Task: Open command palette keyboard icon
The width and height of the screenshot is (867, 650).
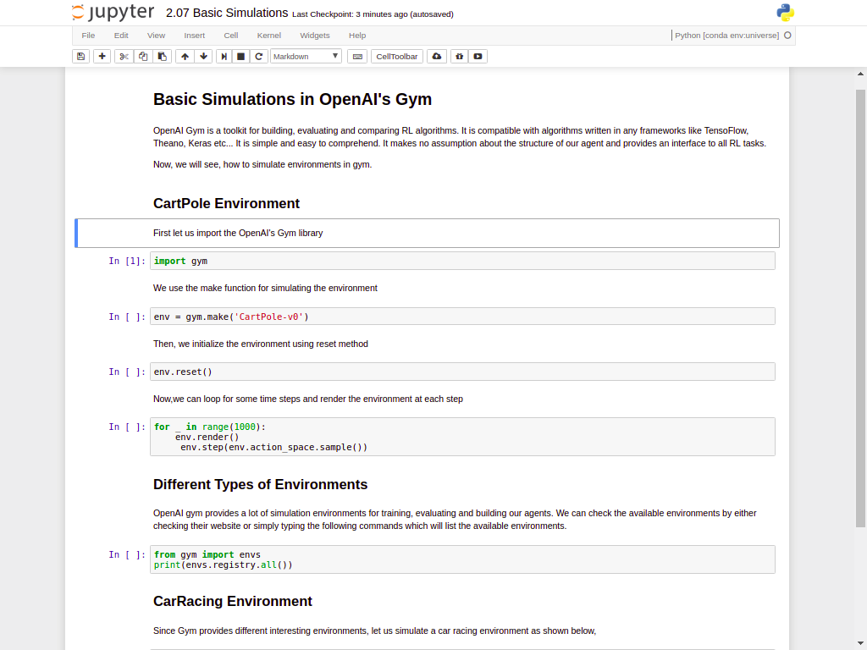Action: [x=357, y=57]
